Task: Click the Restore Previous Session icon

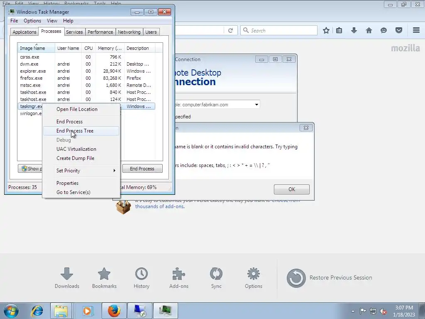Action: [296, 278]
